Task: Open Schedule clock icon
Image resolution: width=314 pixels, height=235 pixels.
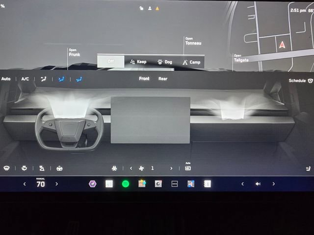Action: point(311,81)
